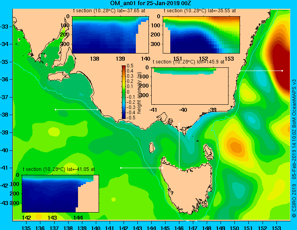Click the 300 depth label of the lat=-35.55 inset

[156, 44]
